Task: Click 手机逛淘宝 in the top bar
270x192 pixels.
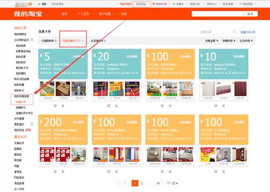Action: tap(57, 4)
